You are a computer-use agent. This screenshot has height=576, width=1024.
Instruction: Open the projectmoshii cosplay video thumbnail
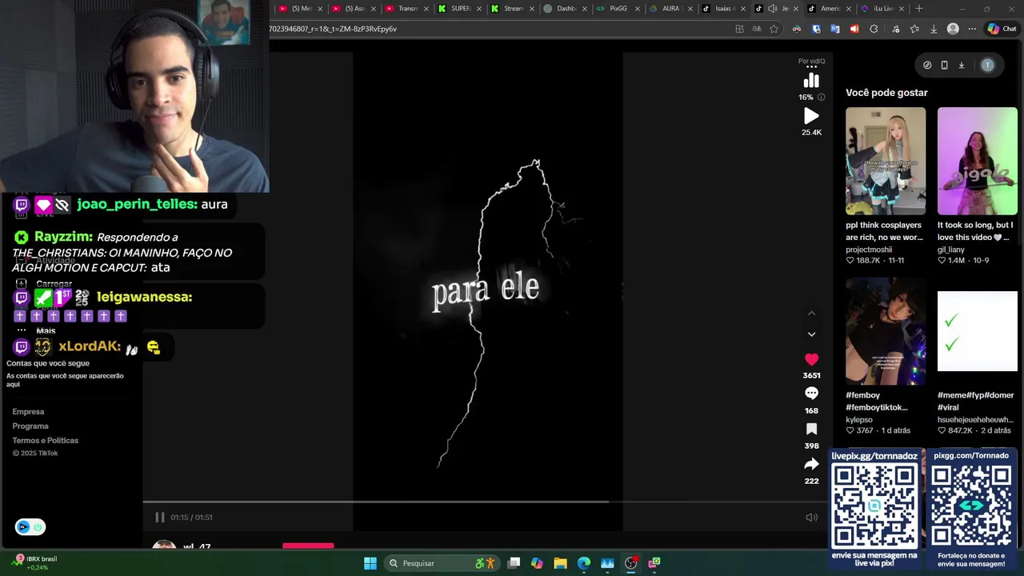click(886, 161)
